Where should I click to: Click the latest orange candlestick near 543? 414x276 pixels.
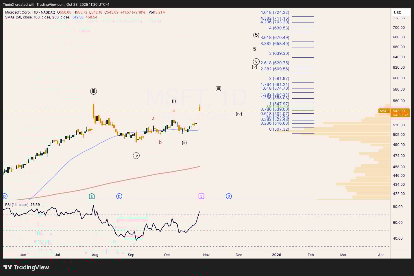tap(199, 108)
